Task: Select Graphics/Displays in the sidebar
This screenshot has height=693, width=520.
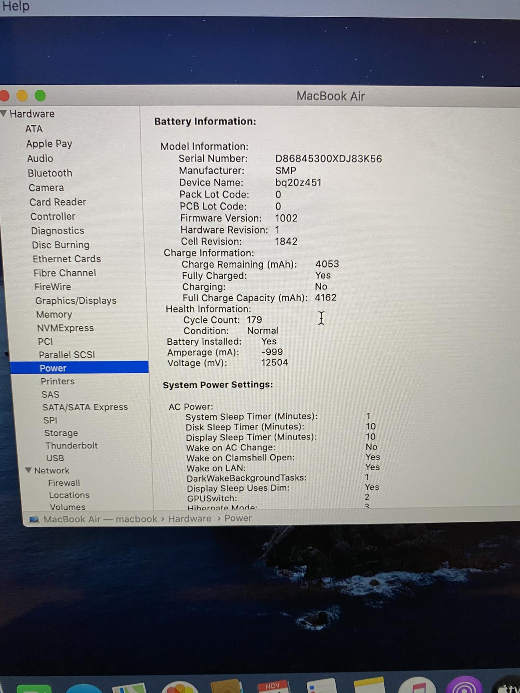Action: pyautogui.click(x=76, y=301)
